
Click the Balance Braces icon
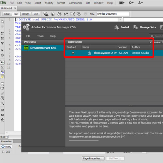pyautogui.click(x=2, y=55)
